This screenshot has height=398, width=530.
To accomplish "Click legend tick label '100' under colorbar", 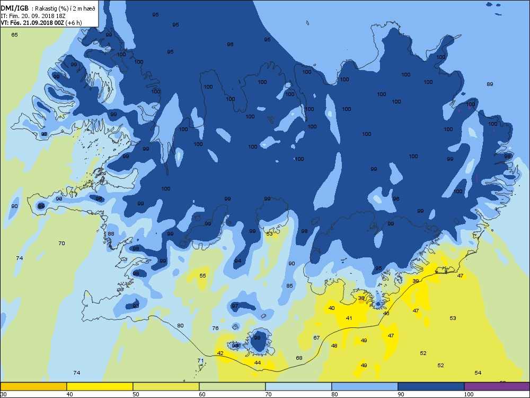I will pyautogui.click(x=469, y=394).
